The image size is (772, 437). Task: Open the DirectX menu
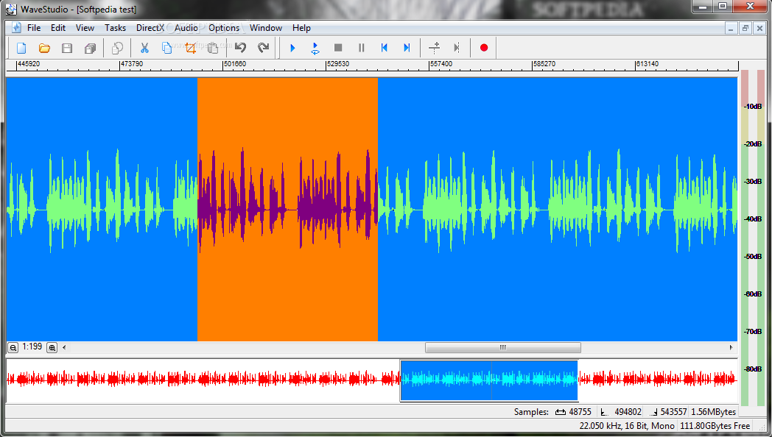tap(150, 28)
